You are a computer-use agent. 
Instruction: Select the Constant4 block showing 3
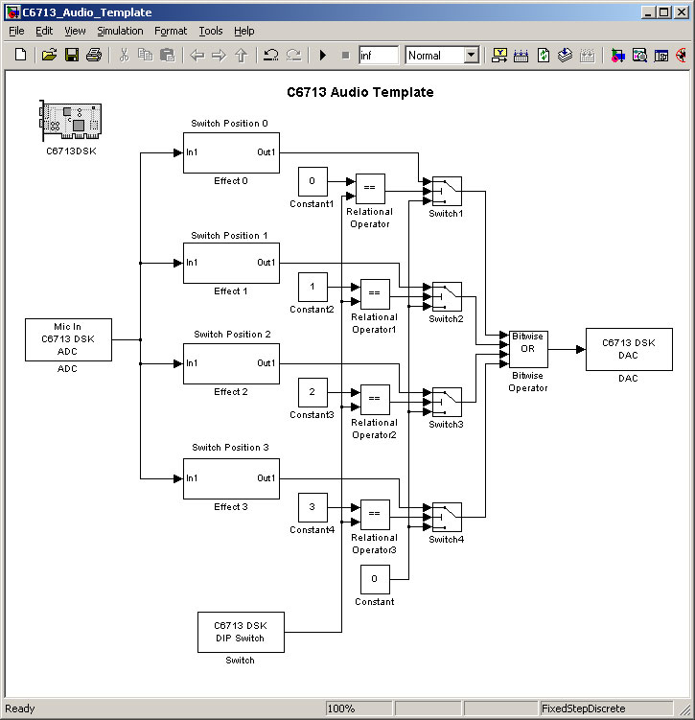point(313,507)
